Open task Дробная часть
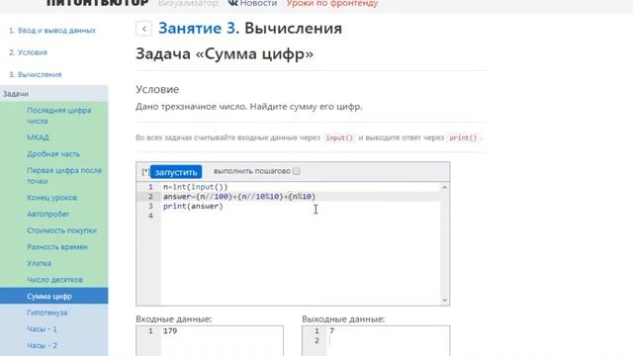Viewport: 633px width, 356px height. pos(53,154)
